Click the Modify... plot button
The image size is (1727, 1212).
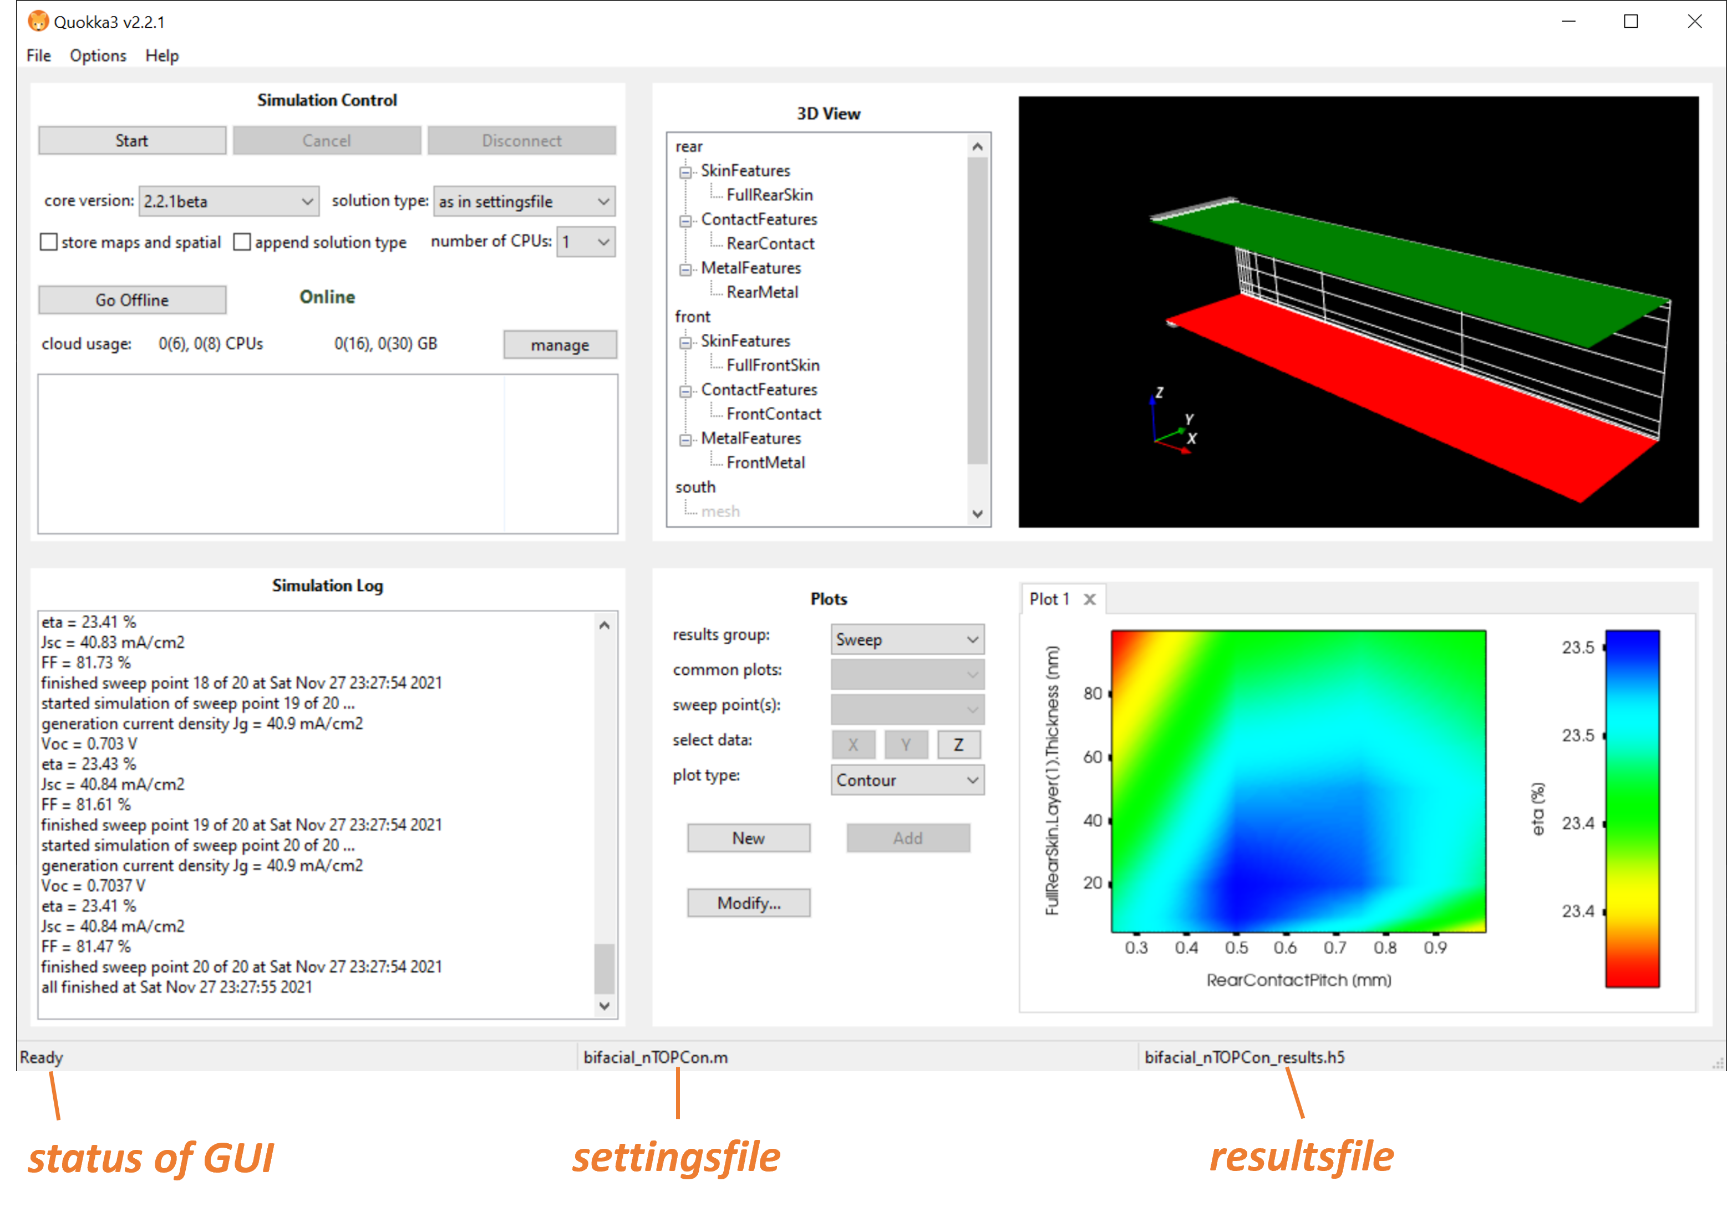748,903
